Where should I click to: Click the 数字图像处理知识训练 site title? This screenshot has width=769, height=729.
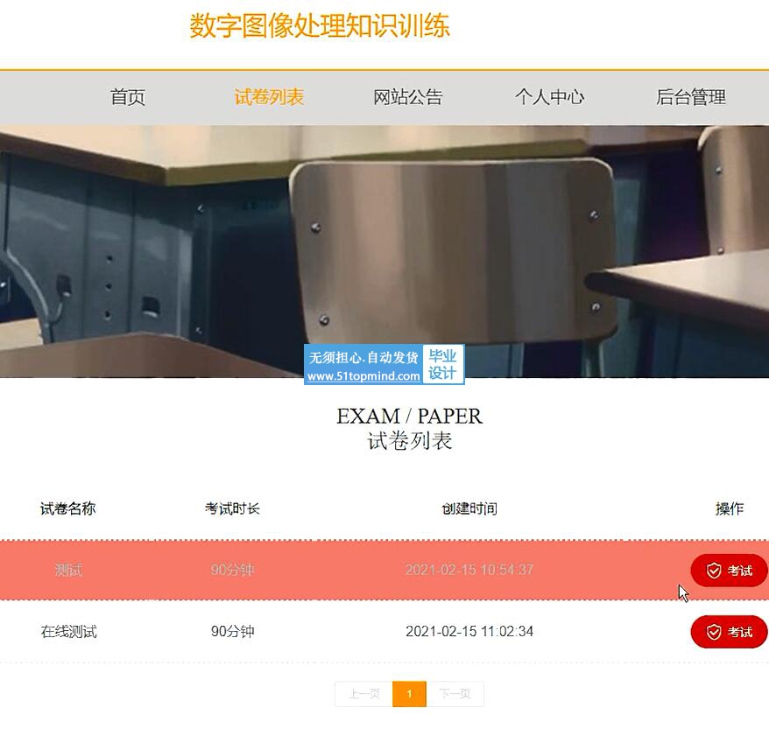pos(320,25)
